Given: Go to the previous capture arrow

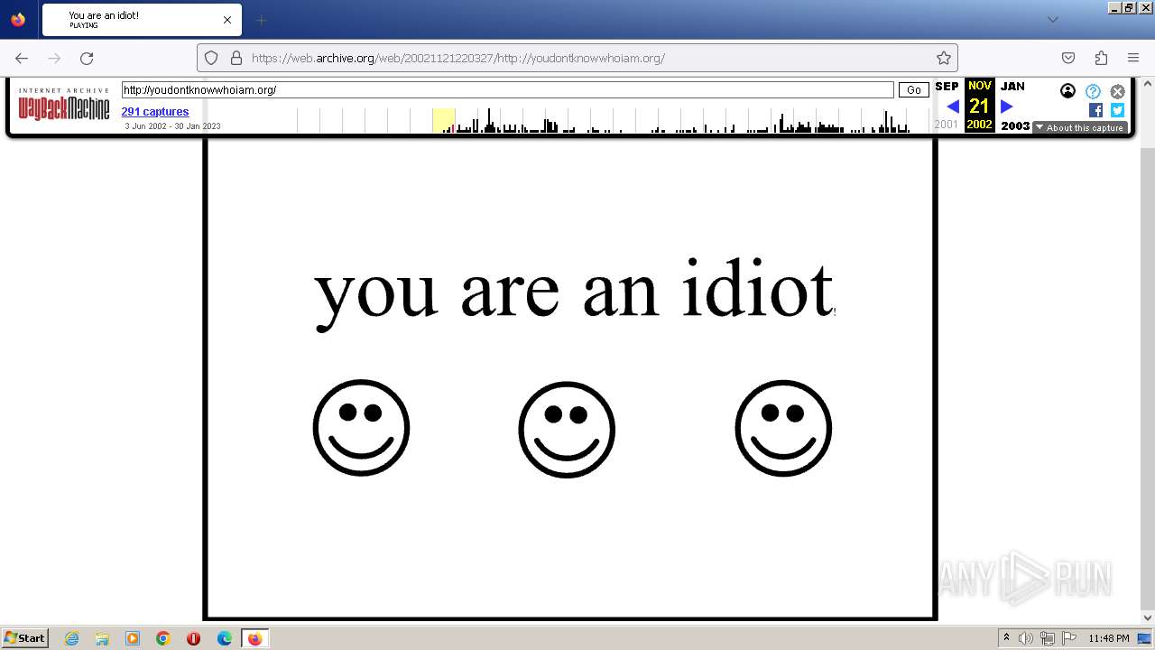Looking at the screenshot, I should [x=953, y=107].
